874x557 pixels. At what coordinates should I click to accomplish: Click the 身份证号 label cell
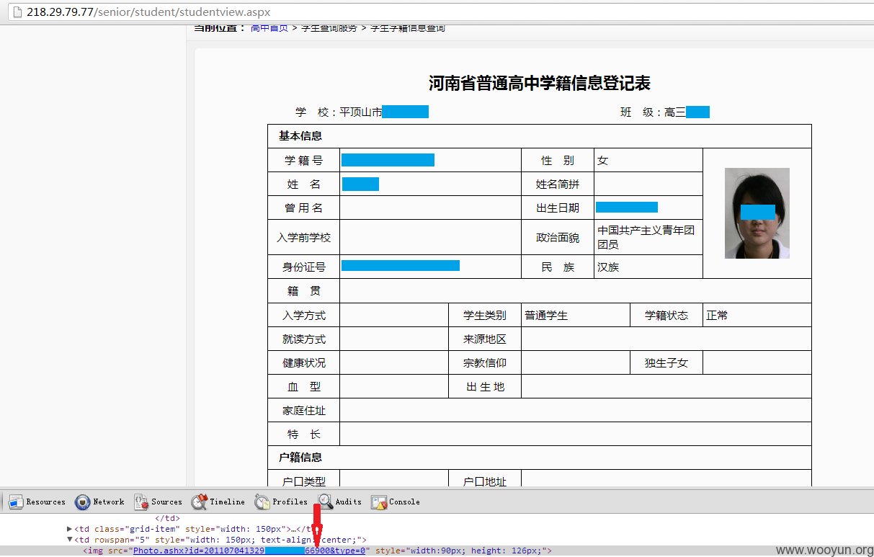click(x=303, y=267)
